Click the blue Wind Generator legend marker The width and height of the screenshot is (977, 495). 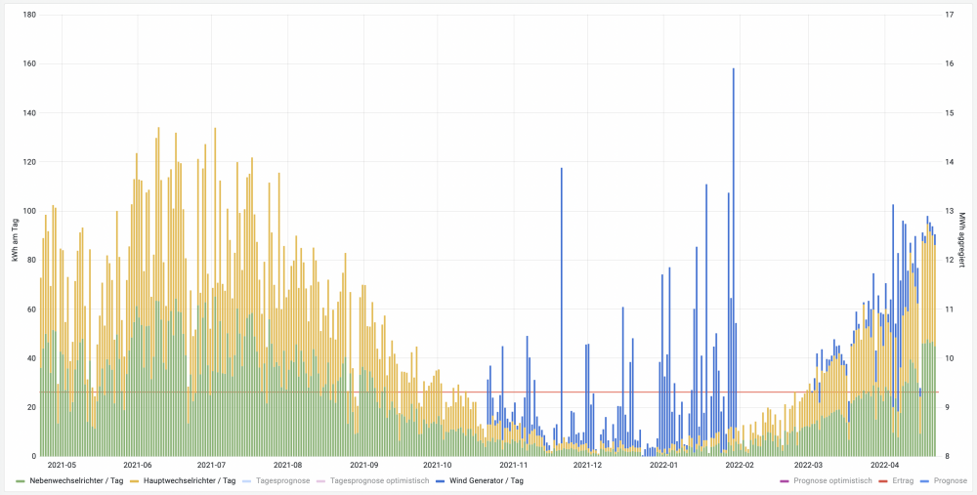tap(441, 481)
